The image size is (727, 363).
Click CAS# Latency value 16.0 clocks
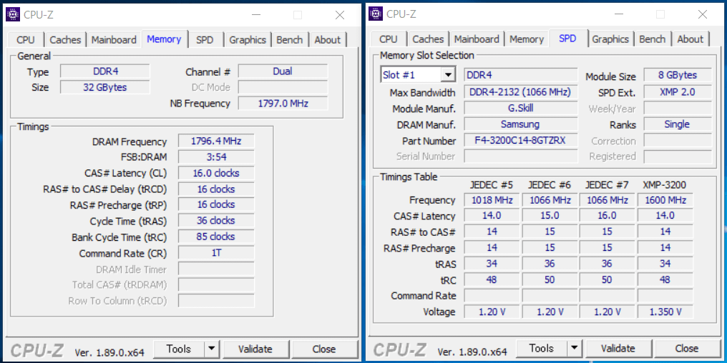tap(216, 173)
